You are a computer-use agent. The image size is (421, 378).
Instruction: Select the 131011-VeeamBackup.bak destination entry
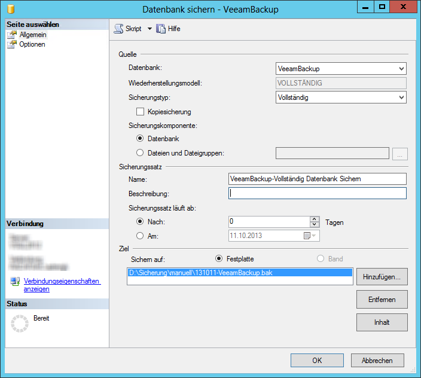[240, 273]
